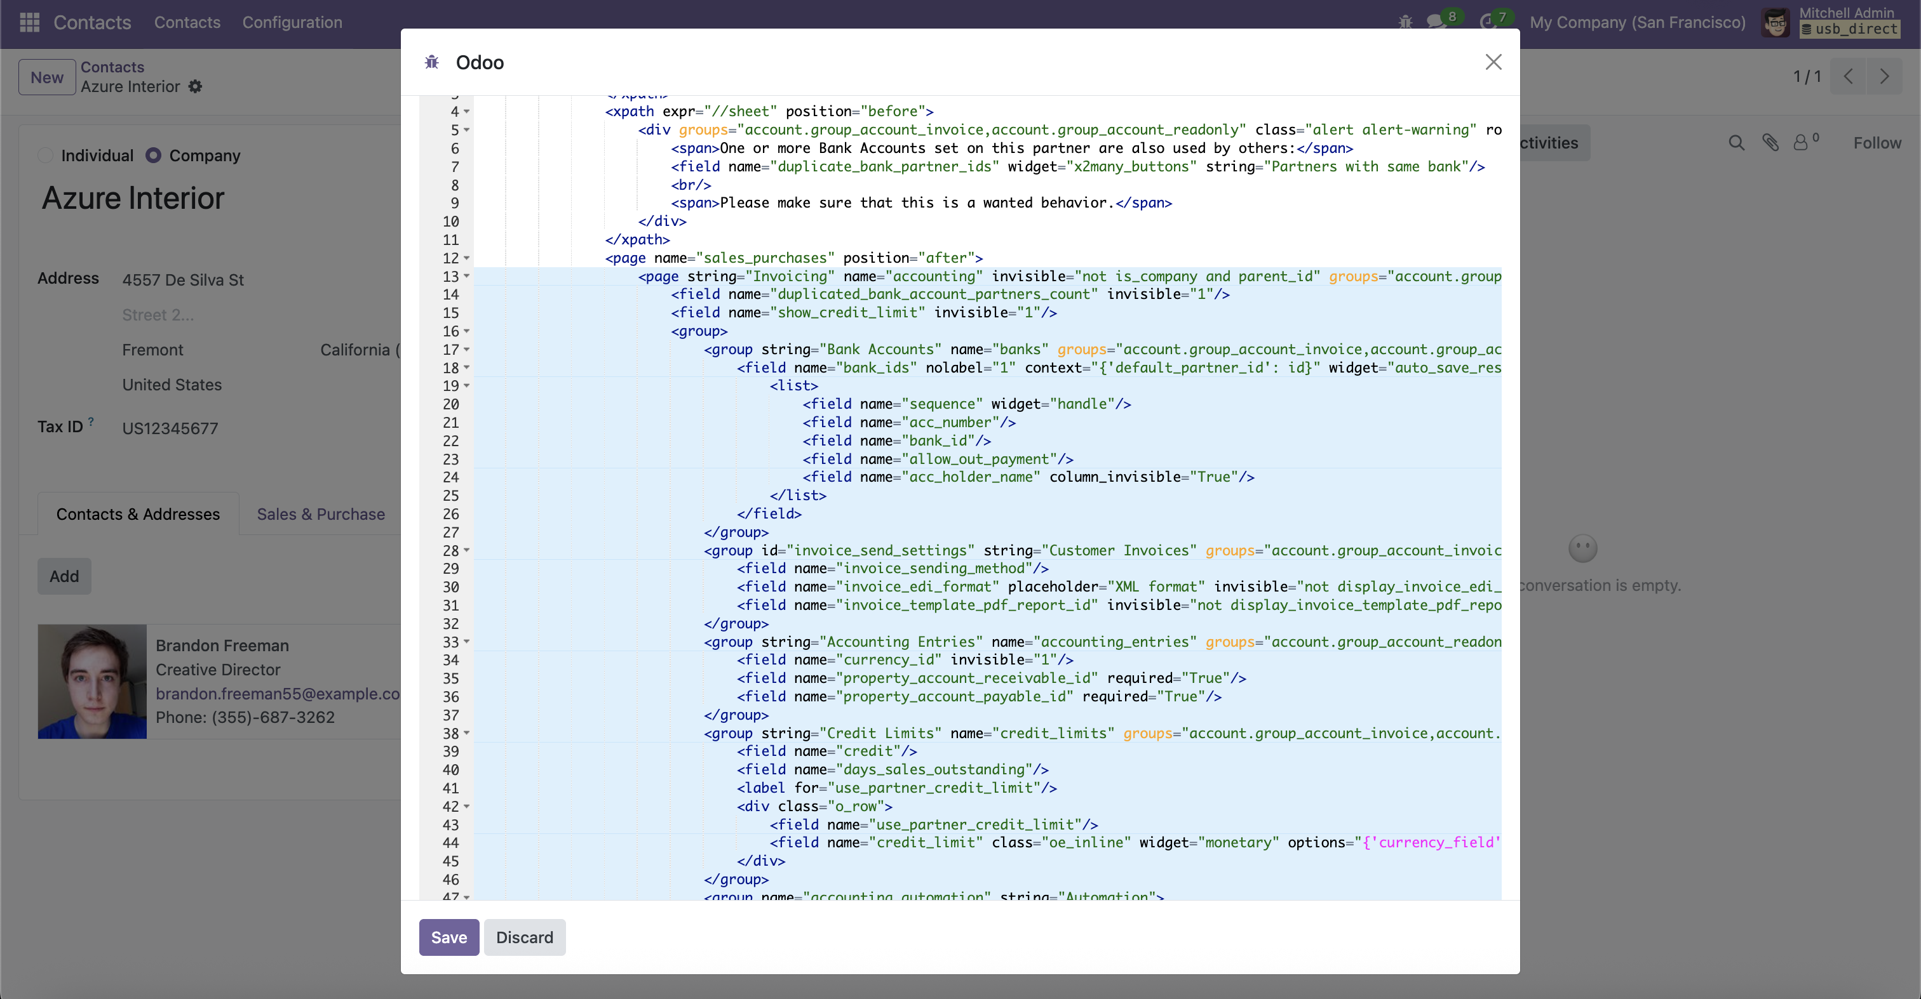
Task: Discard the view changes
Action: (x=525, y=937)
